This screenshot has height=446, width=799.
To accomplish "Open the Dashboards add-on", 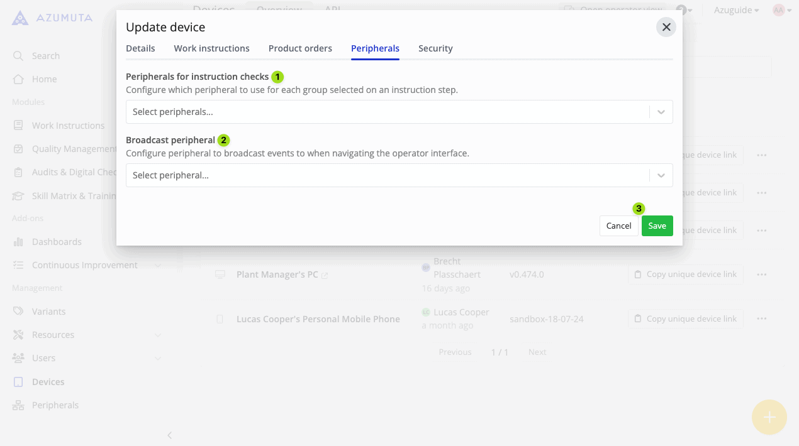I will pyautogui.click(x=56, y=241).
